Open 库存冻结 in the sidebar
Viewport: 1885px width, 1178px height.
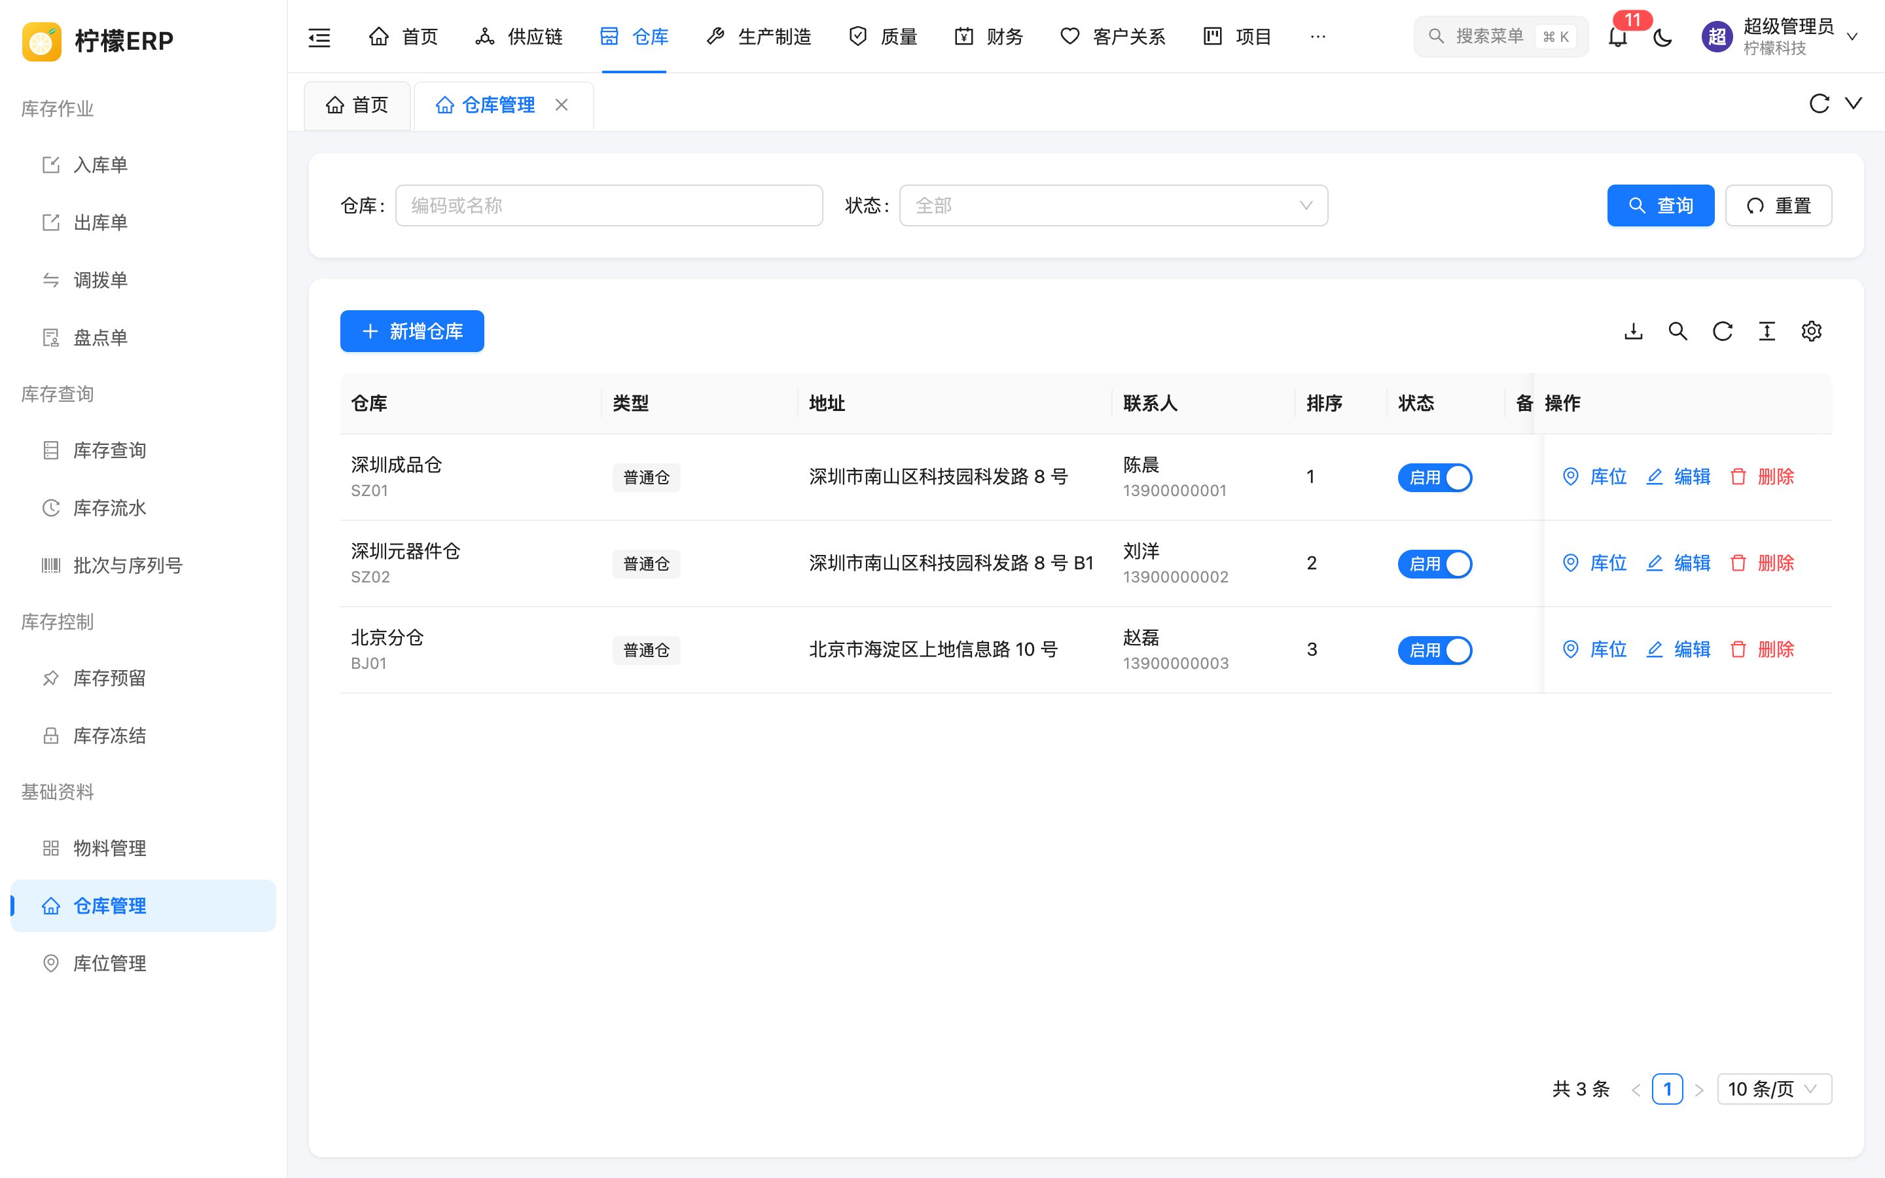pyautogui.click(x=143, y=736)
